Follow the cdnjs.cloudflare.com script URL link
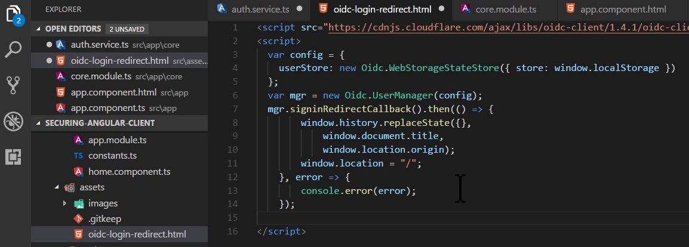This screenshot has height=247, width=689. click(x=509, y=27)
